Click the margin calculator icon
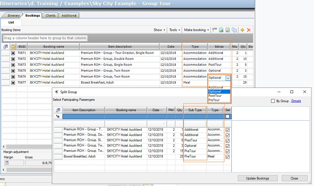 coord(7,163)
